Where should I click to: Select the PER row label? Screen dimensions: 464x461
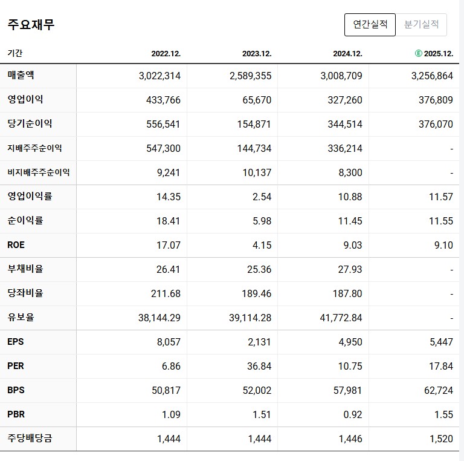15,366
